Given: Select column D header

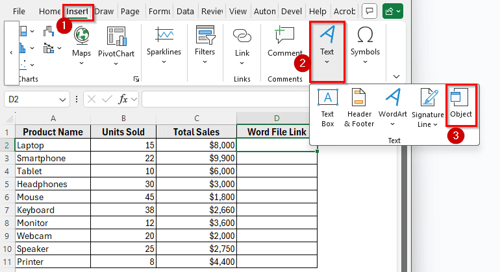Looking at the screenshot, I should tap(277, 119).
